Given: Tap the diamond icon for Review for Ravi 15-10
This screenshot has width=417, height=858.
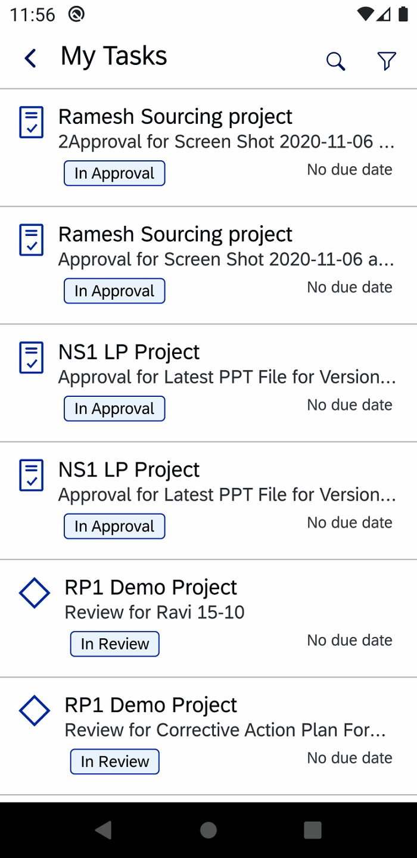Looking at the screenshot, I should (34, 593).
